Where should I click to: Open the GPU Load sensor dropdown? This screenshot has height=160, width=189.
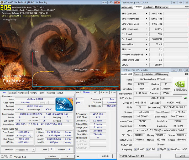pyautogui.click(x=146, y=50)
